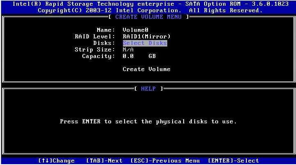The height and width of the screenshot is (165, 296).
Task: Activate the Create Volume option
Action: click(x=146, y=69)
